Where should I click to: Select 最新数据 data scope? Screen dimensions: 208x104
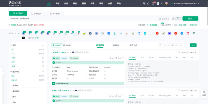point(153,25)
